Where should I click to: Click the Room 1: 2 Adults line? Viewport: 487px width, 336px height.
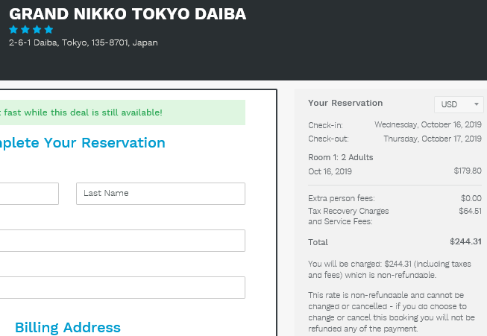click(340, 157)
